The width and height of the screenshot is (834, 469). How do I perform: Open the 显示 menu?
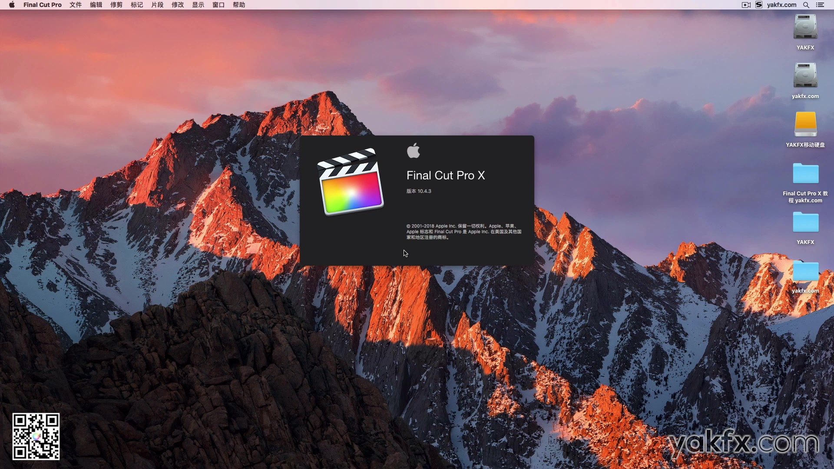tap(198, 5)
